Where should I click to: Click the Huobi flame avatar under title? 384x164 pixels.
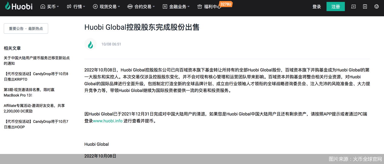(90, 44)
